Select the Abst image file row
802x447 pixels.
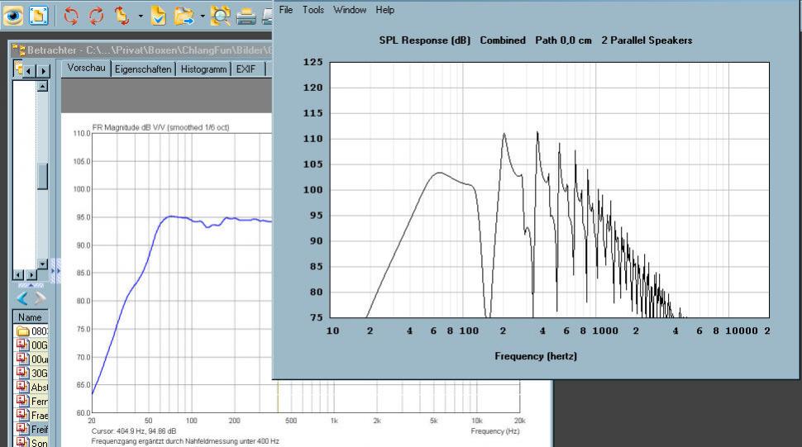(31, 388)
